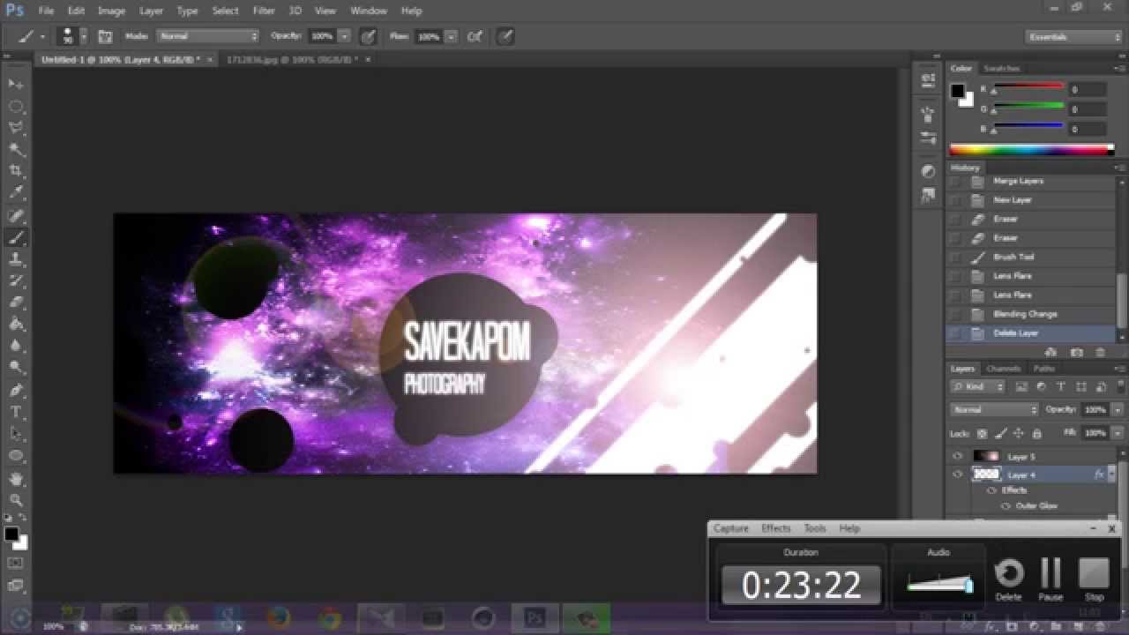Viewport: 1129px width, 635px height.
Task: Click the Lock transparent pixels icon
Action: point(982,433)
